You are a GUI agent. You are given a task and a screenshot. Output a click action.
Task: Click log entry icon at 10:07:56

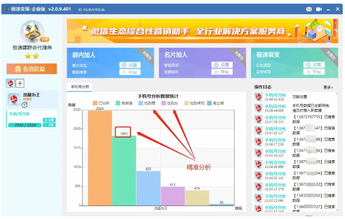pos(259,119)
